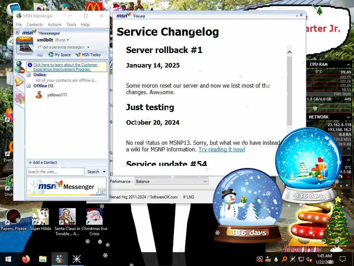Minimize the MSN Today window
Screen dimensions: 354x266
click(297, 15)
